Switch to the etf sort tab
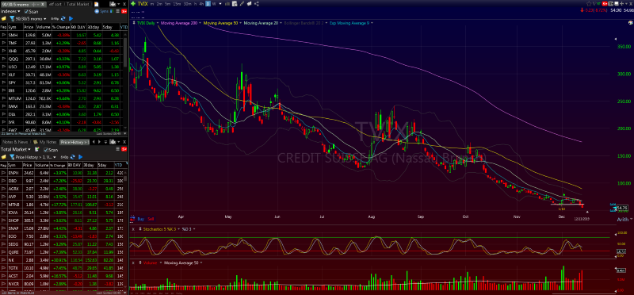The height and width of the screenshot is (295, 634). click(55, 4)
